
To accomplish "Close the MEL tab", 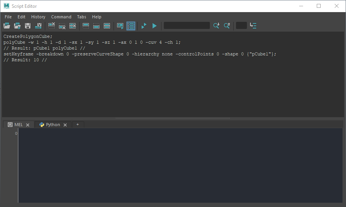I will pos(28,125).
